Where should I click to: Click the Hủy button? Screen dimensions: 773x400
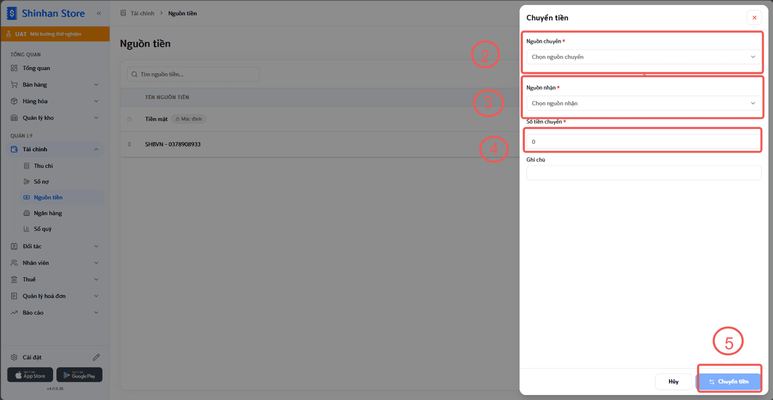(x=673, y=381)
